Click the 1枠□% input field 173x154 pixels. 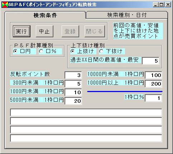coord(153,98)
